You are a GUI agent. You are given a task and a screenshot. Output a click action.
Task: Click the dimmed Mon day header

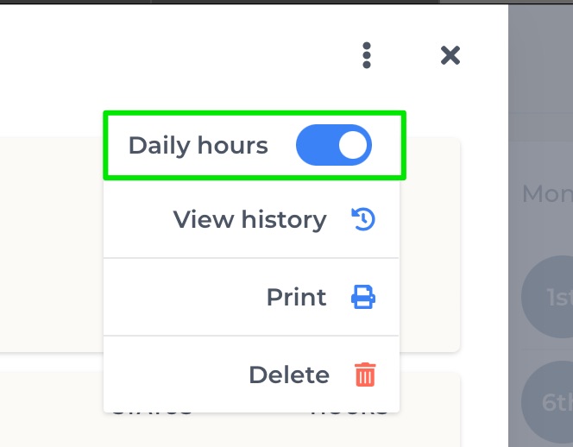[547, 193]
